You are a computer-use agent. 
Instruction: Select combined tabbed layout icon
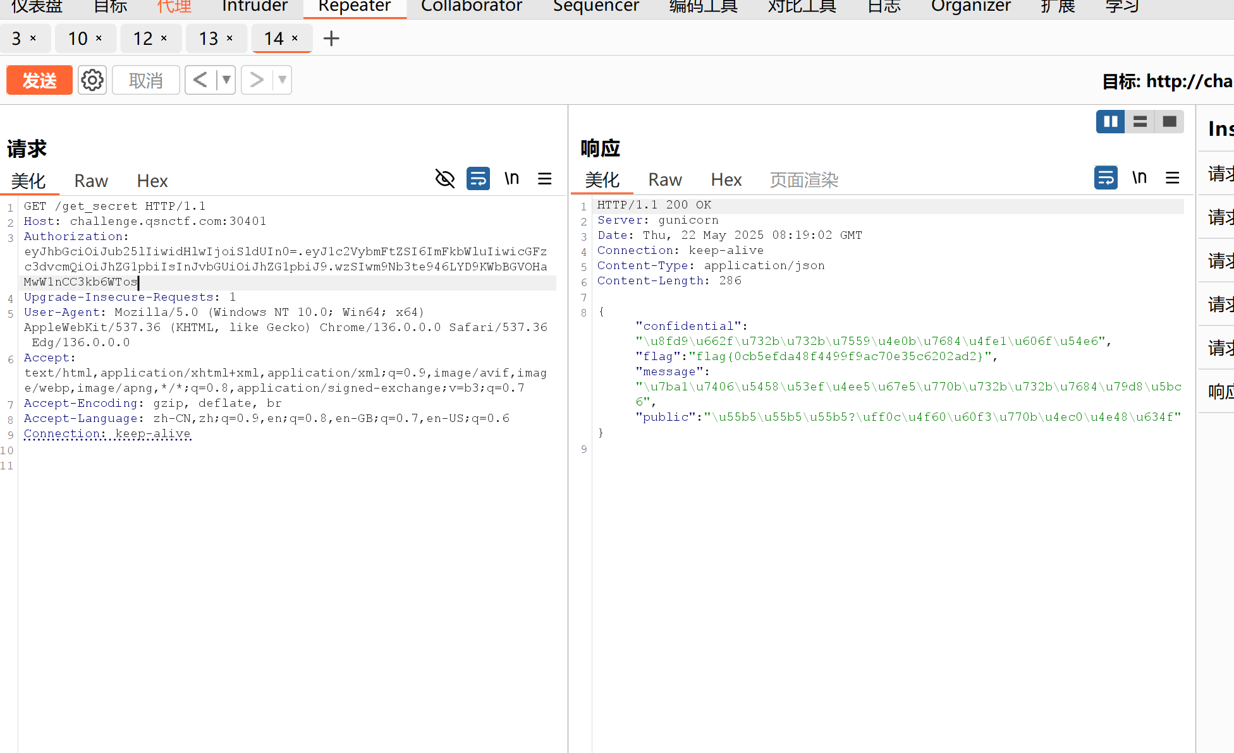[x=1170, y=121]
